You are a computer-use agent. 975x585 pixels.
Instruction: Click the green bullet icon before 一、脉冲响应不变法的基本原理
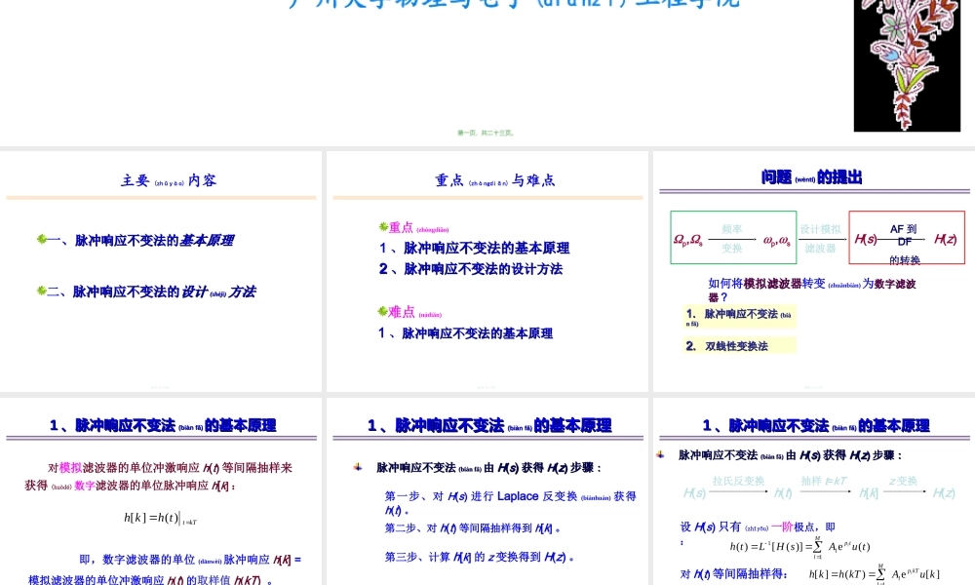click(x=43, y=239)
